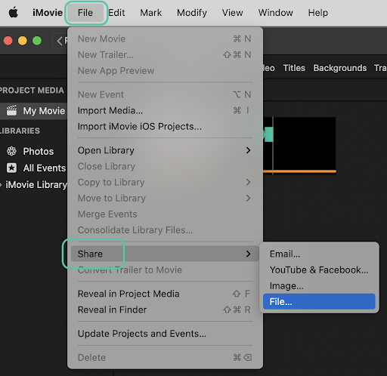The width and height of the screenshot is (387, 376).
Task: Click the LIBRARIES heading
Action: pyautogui.click(x=20, y=131)
